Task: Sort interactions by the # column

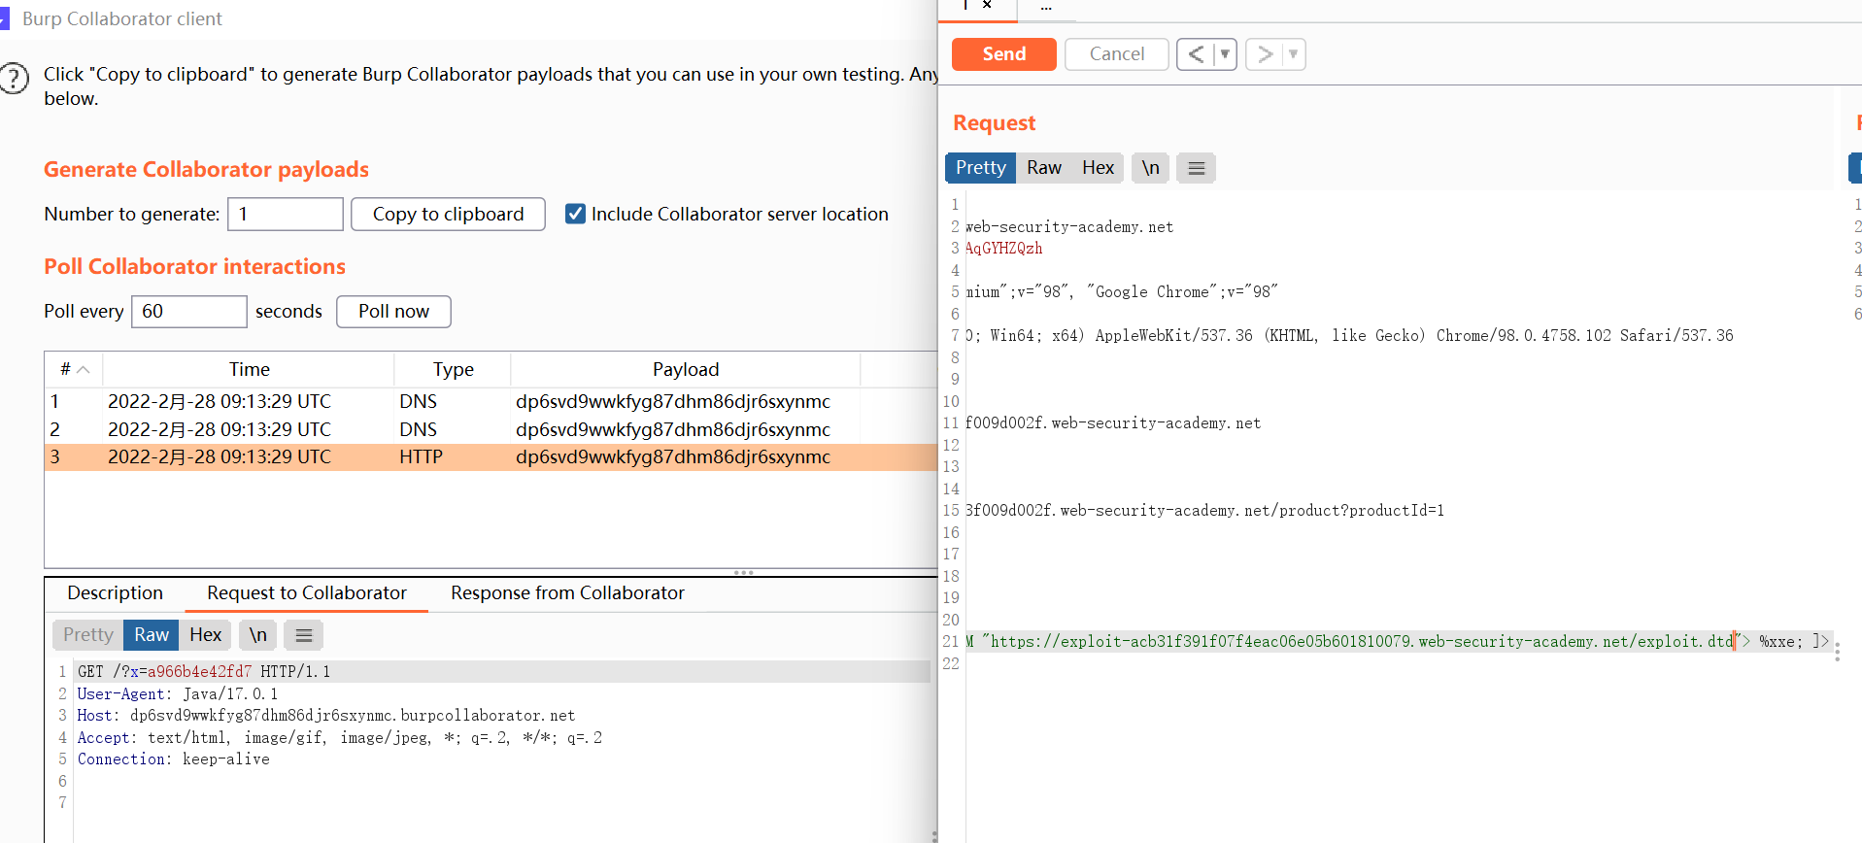Action: click(x=74, y=369)
